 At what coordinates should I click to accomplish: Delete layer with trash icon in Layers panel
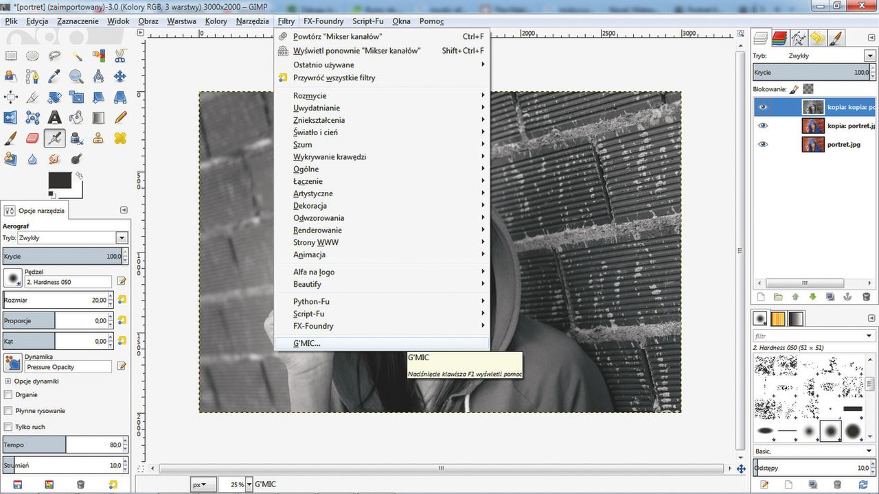coord(866,297)
